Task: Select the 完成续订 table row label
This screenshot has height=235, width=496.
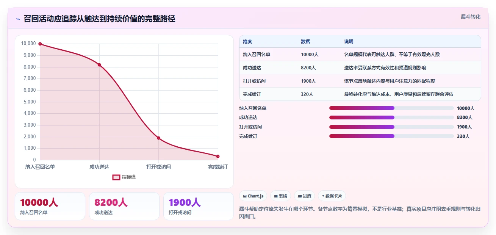Action: [x=252, y=94]
